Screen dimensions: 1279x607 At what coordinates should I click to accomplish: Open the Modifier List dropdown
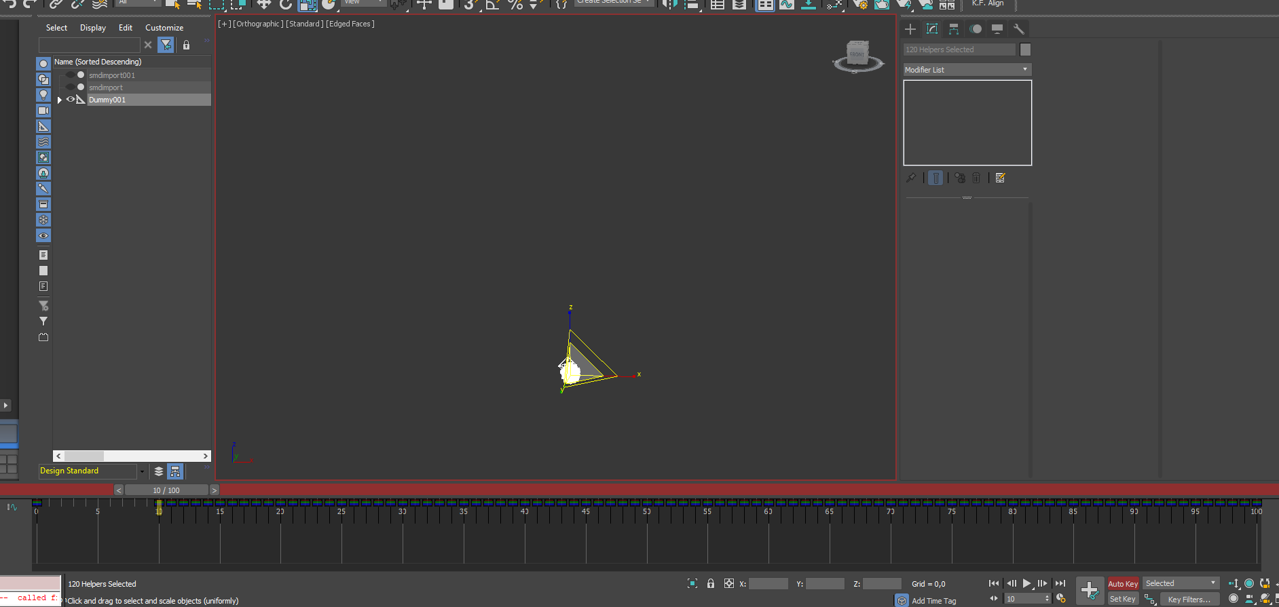(x=967, y=70)
